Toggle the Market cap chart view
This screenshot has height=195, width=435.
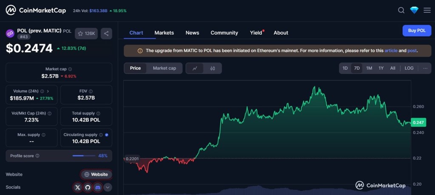click(164, 68)
